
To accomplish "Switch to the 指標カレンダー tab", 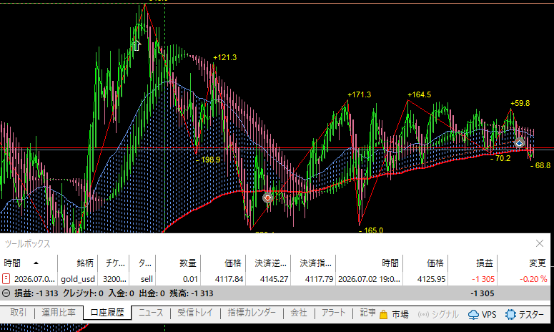I will pyautogui.click(x=252, y=313).
